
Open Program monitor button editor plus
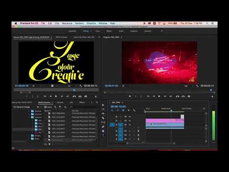click(212, 97)
